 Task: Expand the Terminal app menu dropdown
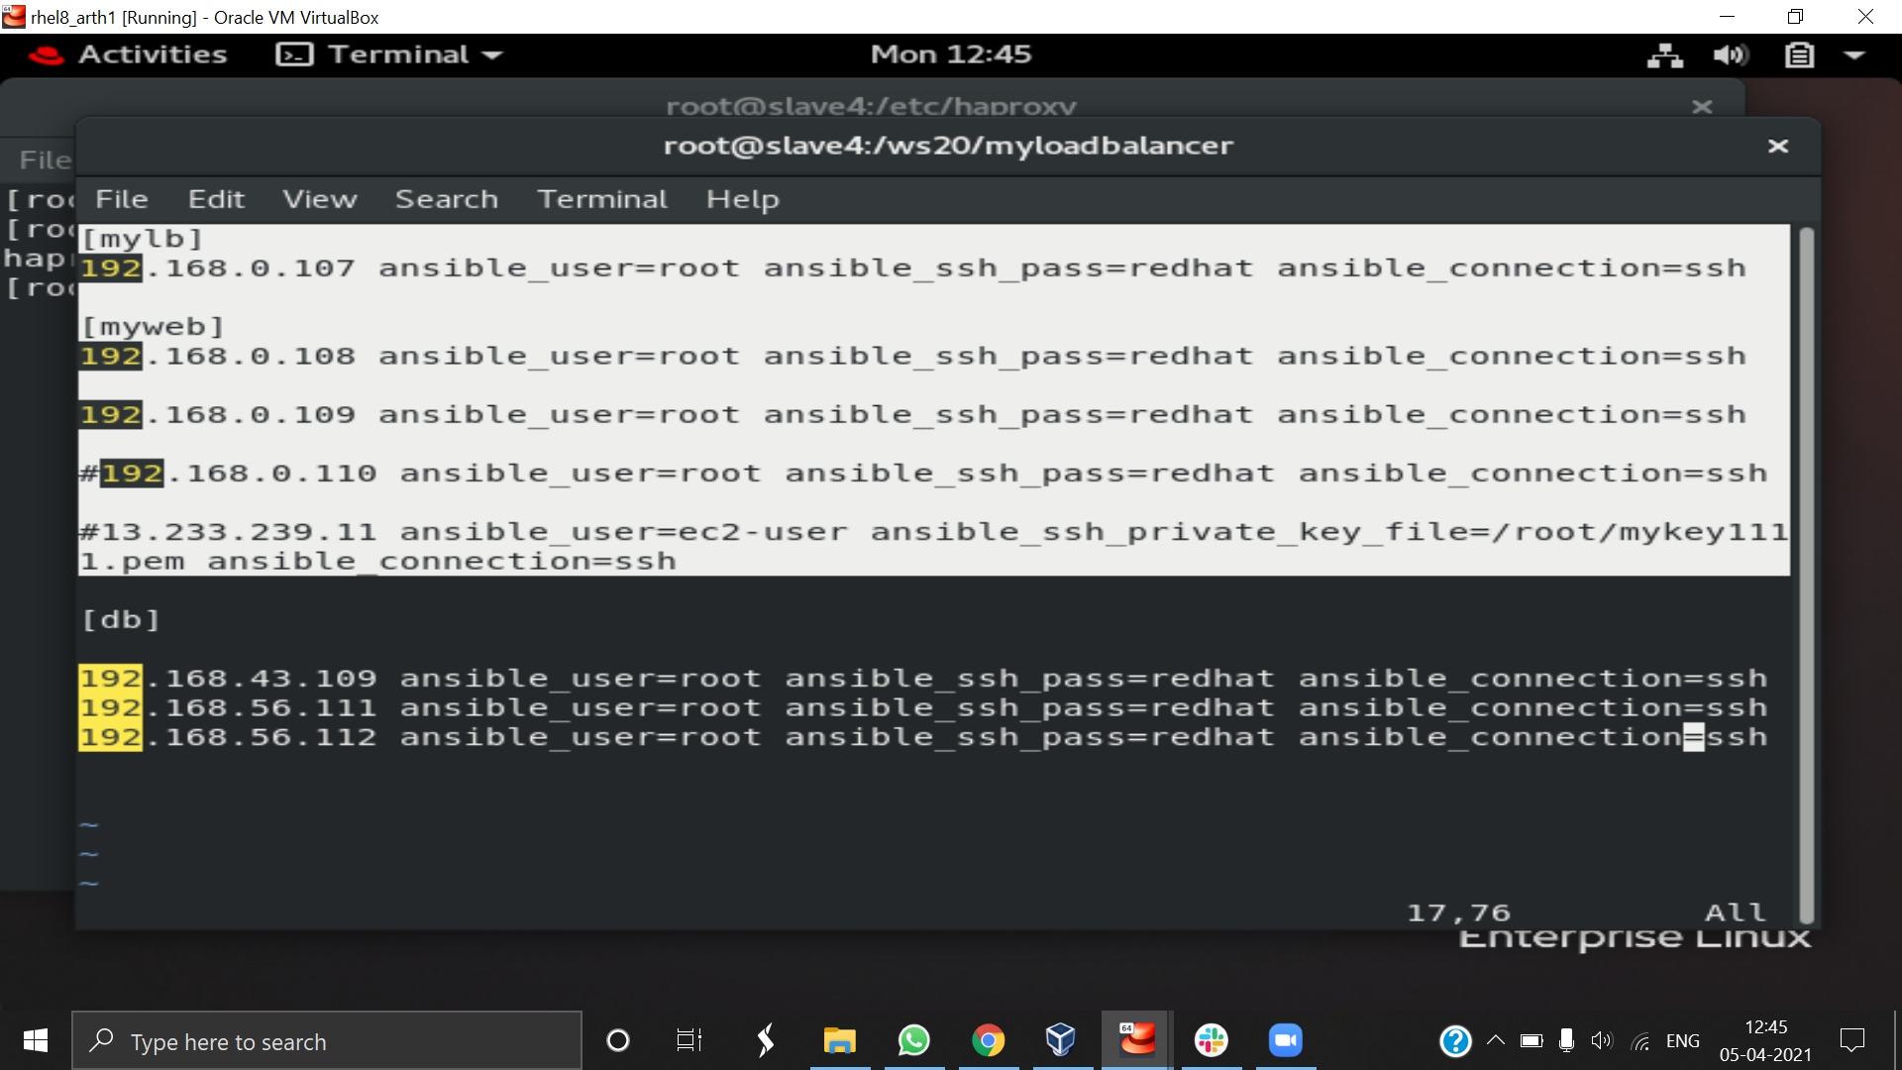click(389, 54)
